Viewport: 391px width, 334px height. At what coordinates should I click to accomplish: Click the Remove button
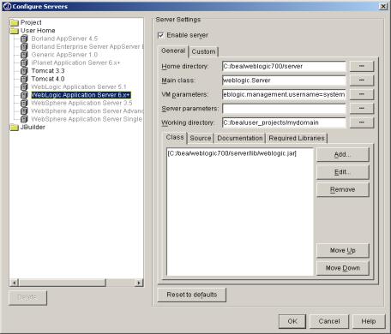coord(343,189)
